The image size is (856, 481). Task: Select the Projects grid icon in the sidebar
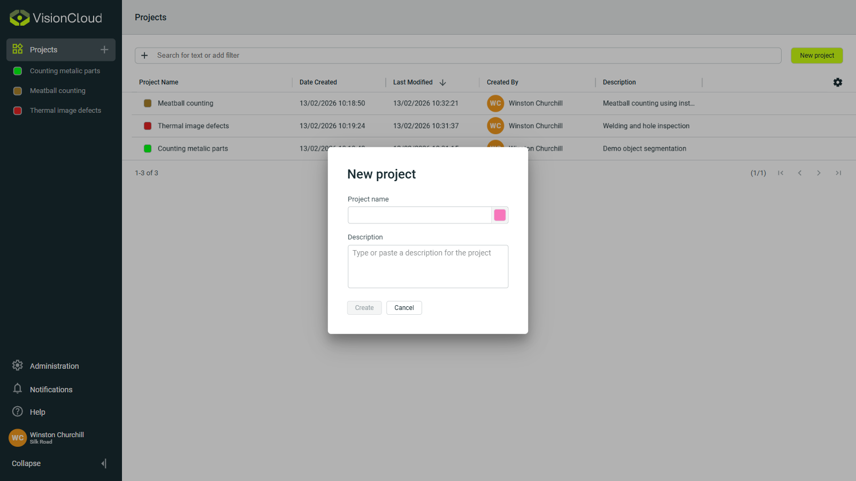[17, 49]
